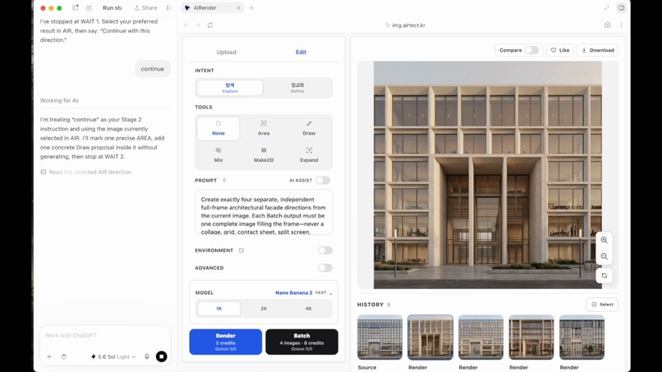Click the img.airtect.kr address bar

click(405, 25)
